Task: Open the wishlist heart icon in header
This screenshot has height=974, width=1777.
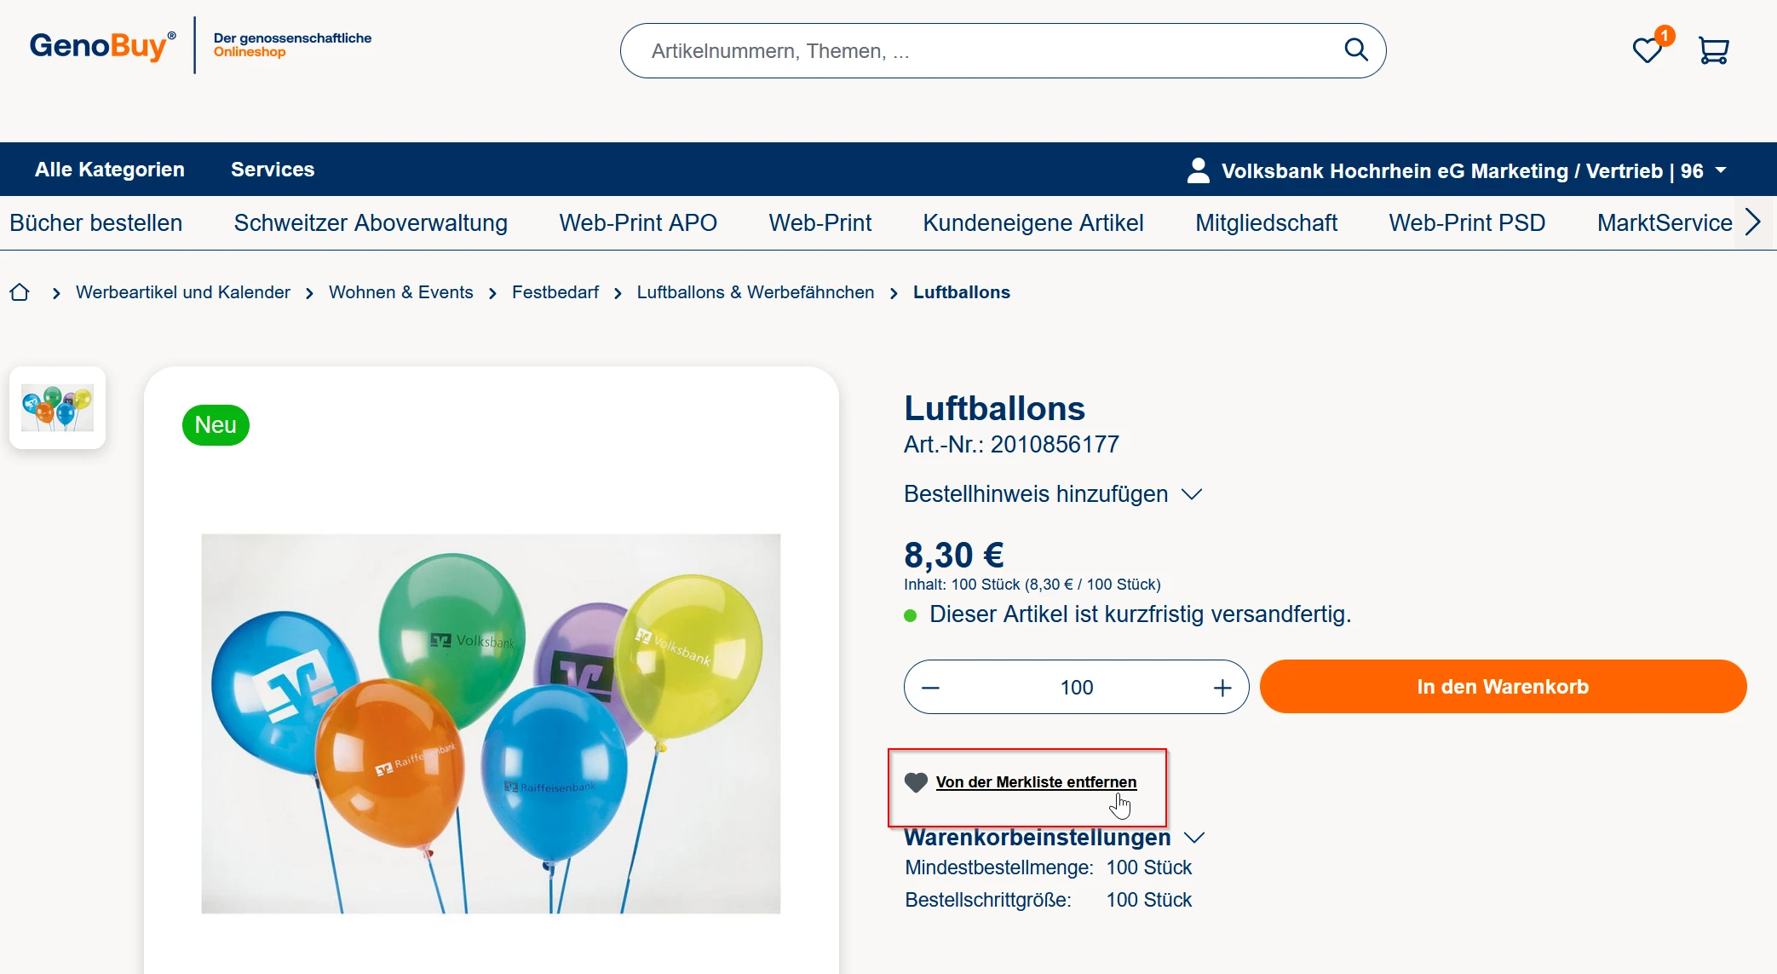Action: [1648, 50]
